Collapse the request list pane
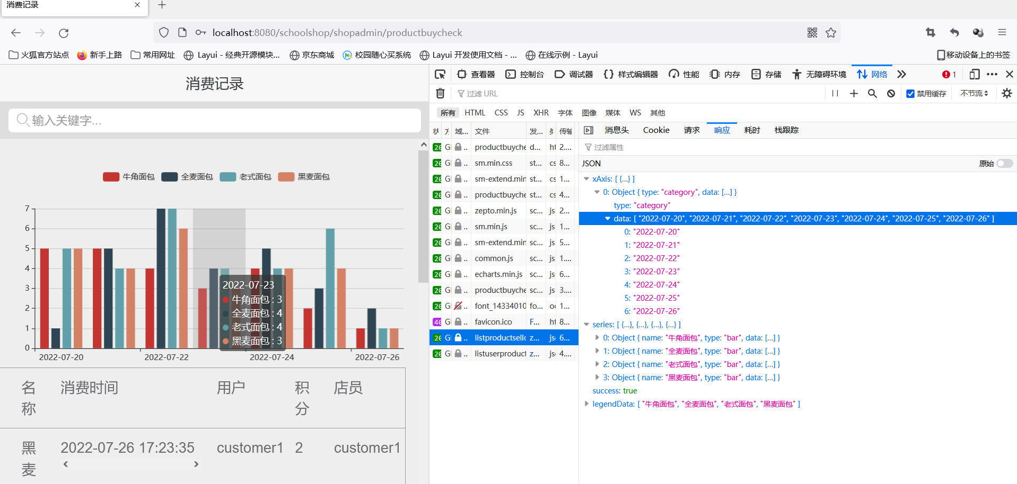 click(x=588, y=130)
